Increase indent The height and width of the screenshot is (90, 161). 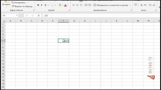[90, 5]
